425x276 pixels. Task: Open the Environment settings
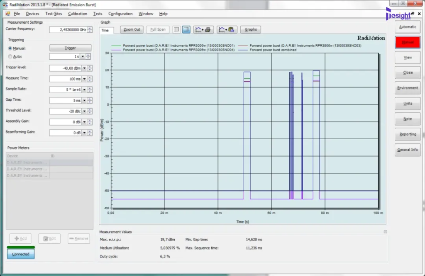(x=408, y=88)
